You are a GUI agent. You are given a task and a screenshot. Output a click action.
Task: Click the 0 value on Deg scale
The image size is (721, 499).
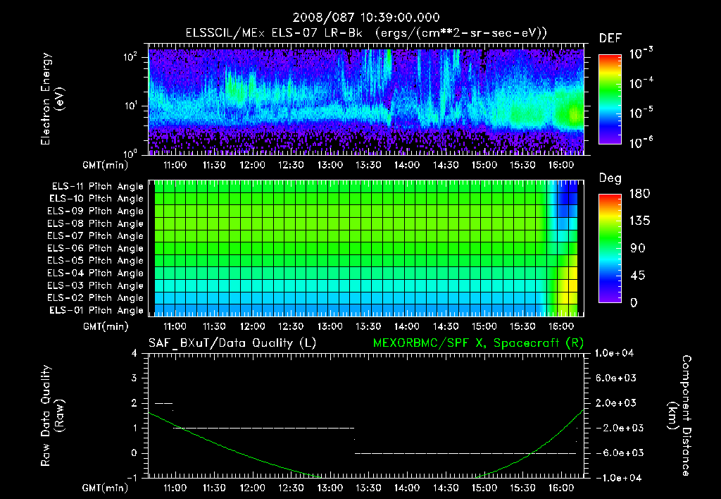pyautogui.click(x=634, y=303)
